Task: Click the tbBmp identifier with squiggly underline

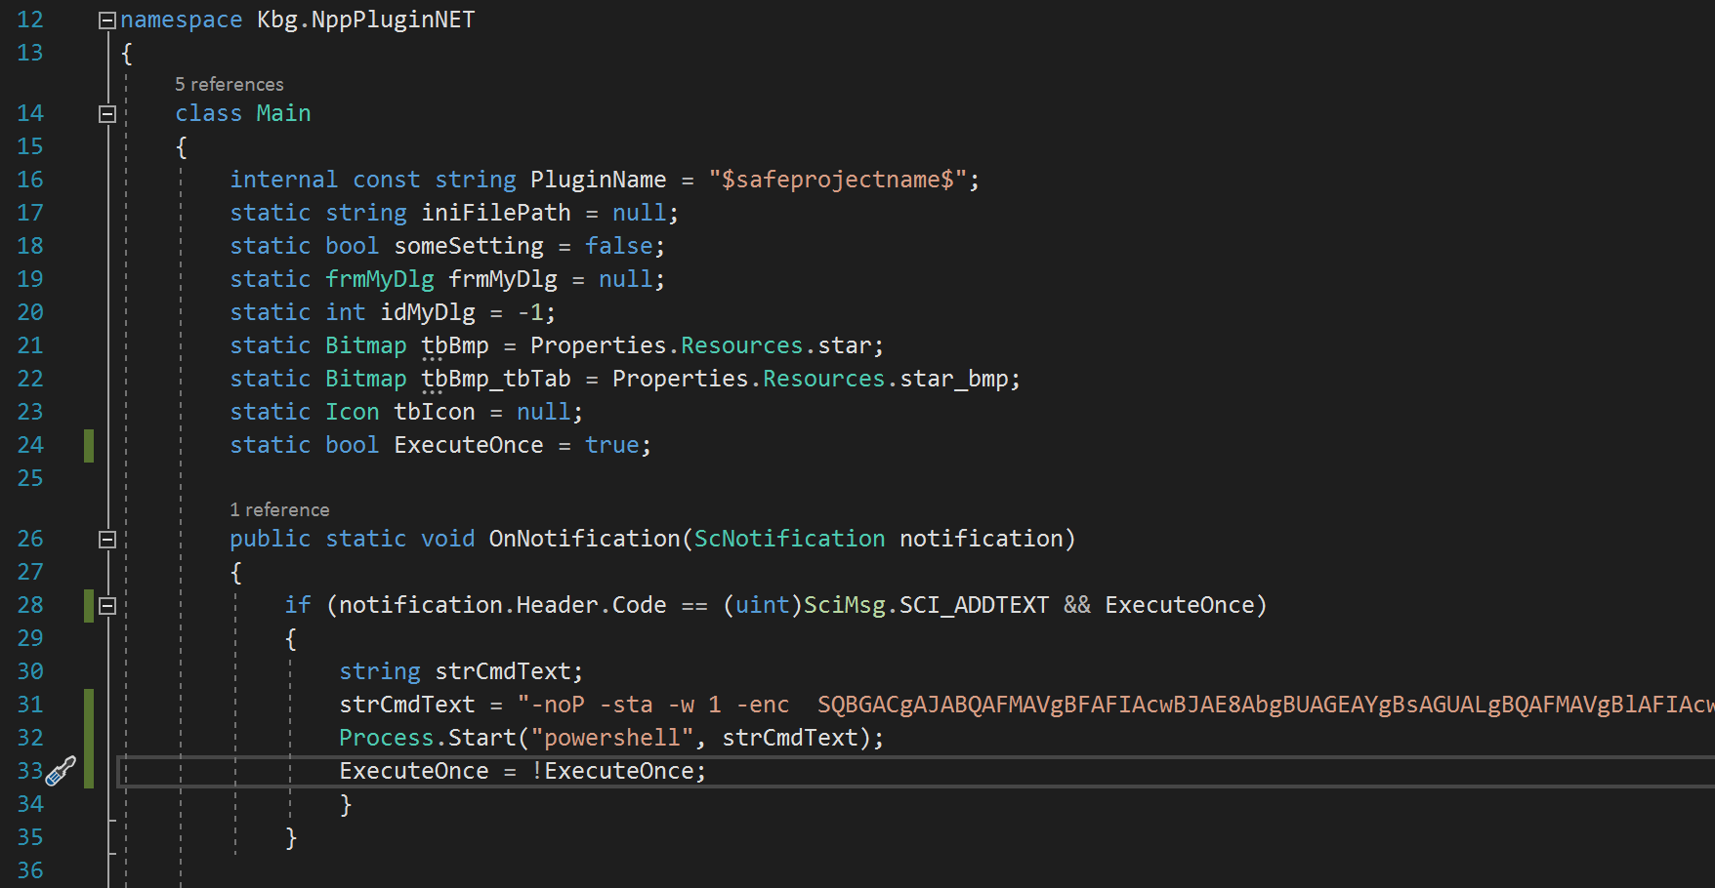Action: [x=455, y=344]
